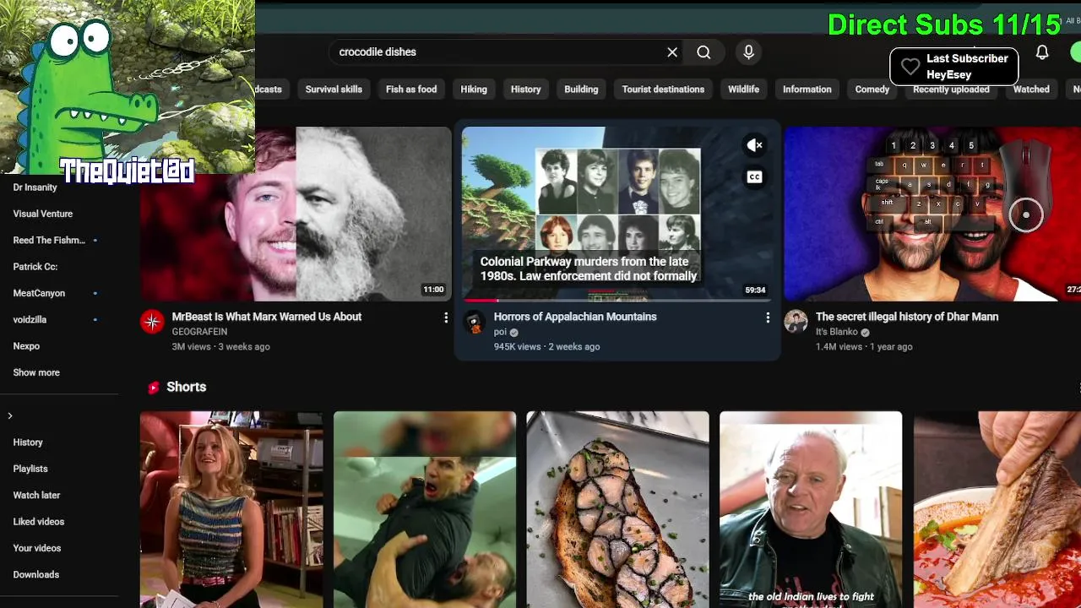Screen dimensions: 1081x608
Task: Click the Last Subscriber heart icon
Action: [x=910, y=68]
